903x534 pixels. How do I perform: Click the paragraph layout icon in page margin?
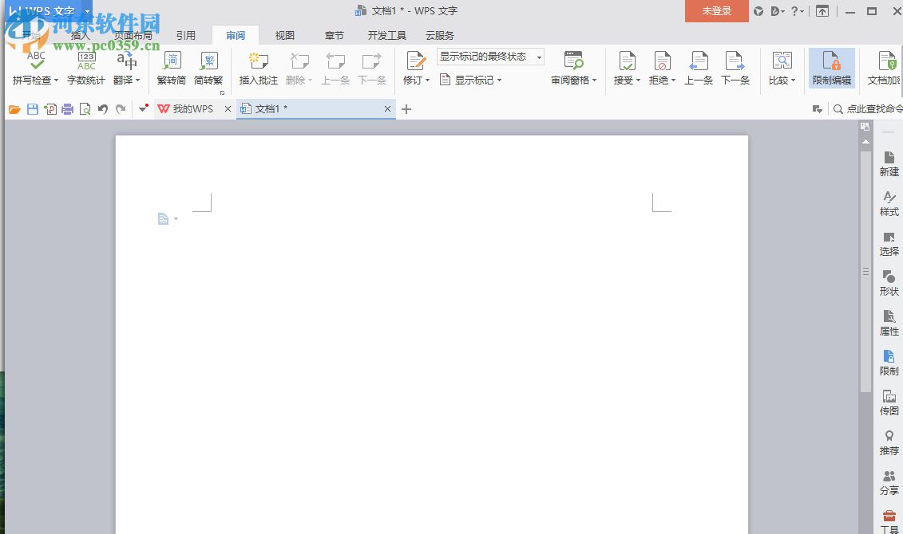click(x=164, y=218)
